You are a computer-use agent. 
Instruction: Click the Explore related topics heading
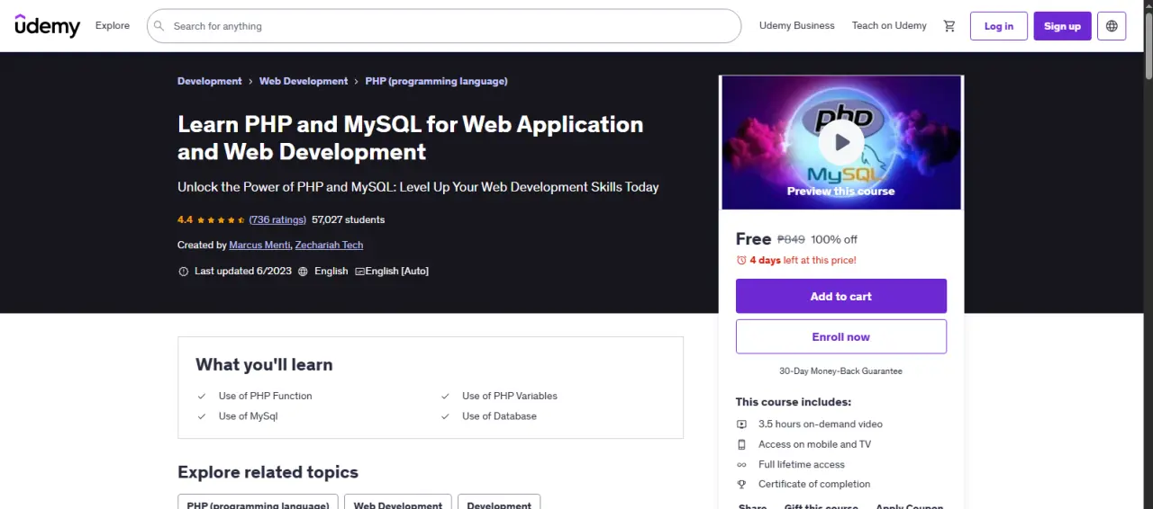point(268,472)
